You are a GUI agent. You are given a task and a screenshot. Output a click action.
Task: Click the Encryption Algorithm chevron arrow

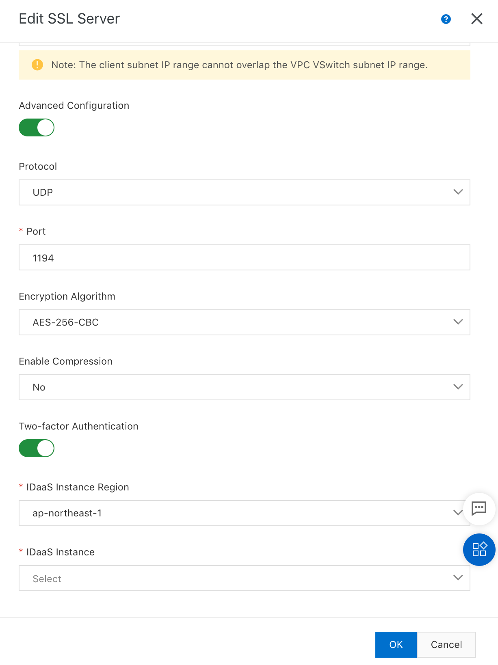458,322
